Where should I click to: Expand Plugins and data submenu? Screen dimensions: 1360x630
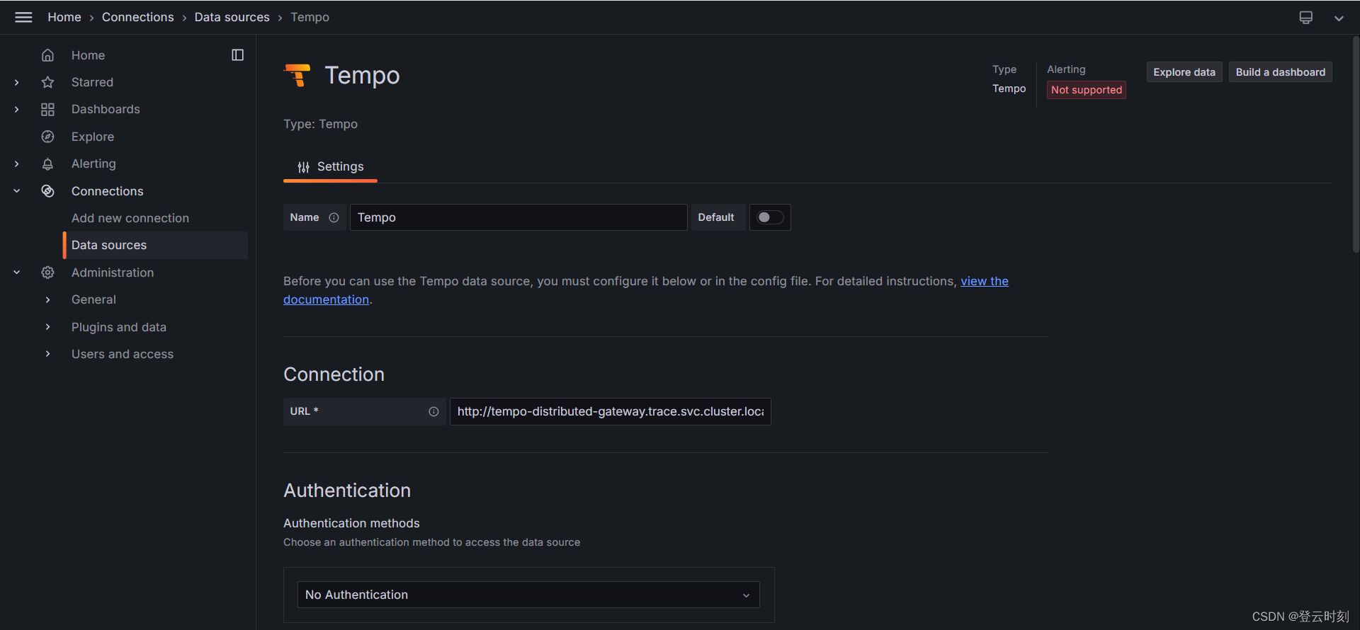click(x=47, y=327)
